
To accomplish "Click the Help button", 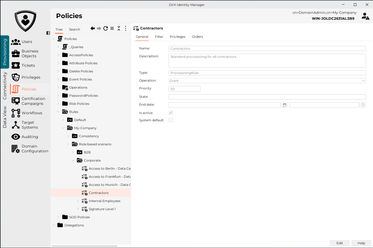I will (361, 243).
